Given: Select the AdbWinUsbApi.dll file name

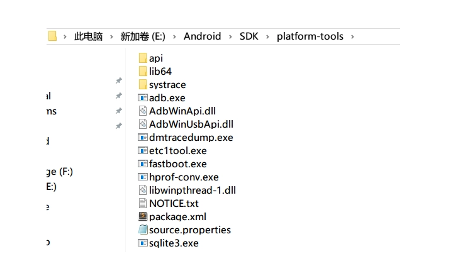Looking at the screenshot, I should coord(191,124).
